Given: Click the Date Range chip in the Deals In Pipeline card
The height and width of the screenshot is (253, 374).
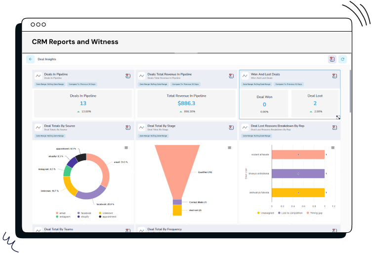Looking at the screenshot, I should click(50, 84).
